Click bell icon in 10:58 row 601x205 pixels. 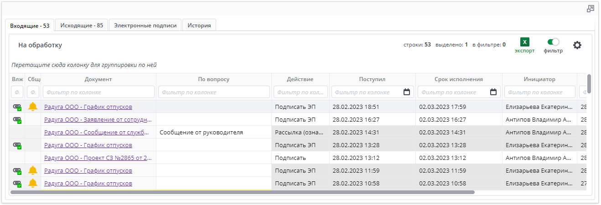32,183
